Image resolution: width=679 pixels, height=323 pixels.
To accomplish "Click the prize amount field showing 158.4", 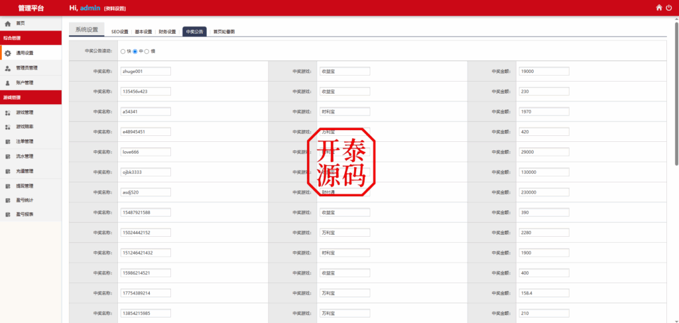I will (544, 293).
